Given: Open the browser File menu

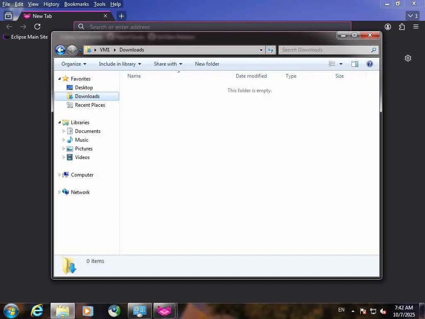Looking at the screenshot, I should tap(6, 4).
